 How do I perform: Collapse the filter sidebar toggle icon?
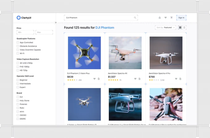coord(56,23)
